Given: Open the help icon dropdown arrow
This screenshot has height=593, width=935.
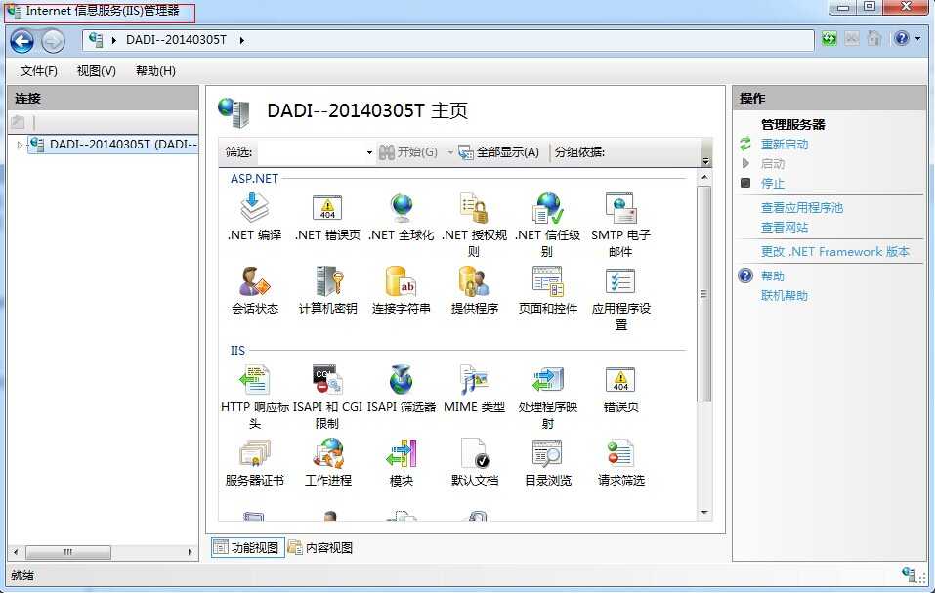Looking at the screenshot, I should pos(917,39).
